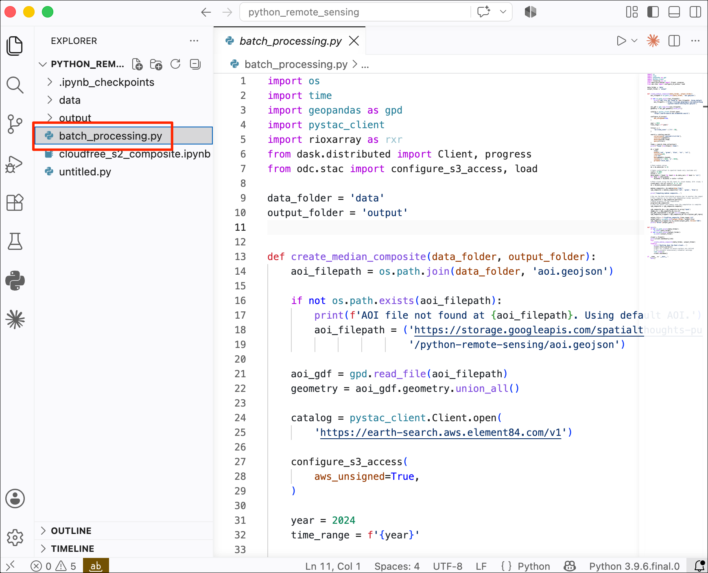Click the orange Claude icon in editor toolbar
Image resolution: width=708 pixels, height=573 pixels.
coord(653,41)
